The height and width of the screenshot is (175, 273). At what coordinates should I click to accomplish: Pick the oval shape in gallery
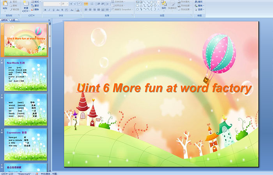(155, 2)
